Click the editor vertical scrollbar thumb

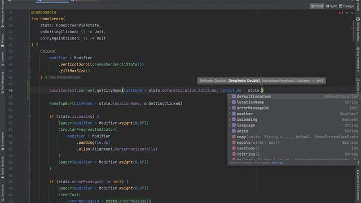click(x=354, y=31)
